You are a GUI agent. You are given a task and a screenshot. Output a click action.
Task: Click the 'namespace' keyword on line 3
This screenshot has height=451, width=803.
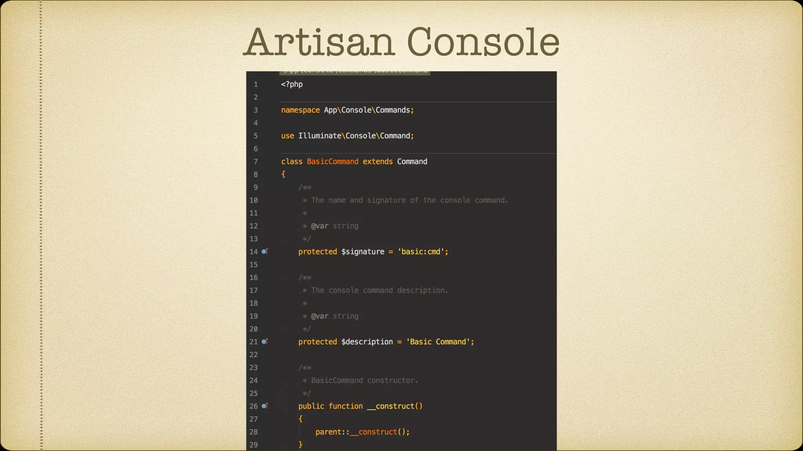click(x=300, y=110)
